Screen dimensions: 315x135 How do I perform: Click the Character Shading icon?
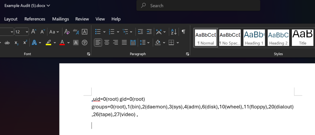coord(76,43)
